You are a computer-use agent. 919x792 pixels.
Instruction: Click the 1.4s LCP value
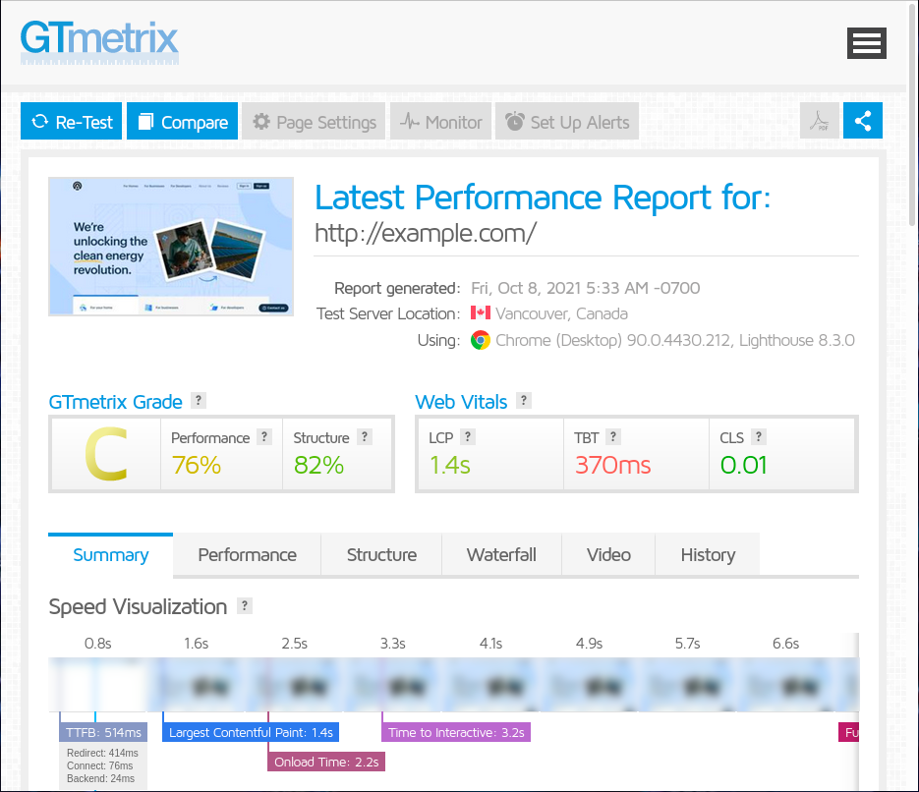pos(450,466)
